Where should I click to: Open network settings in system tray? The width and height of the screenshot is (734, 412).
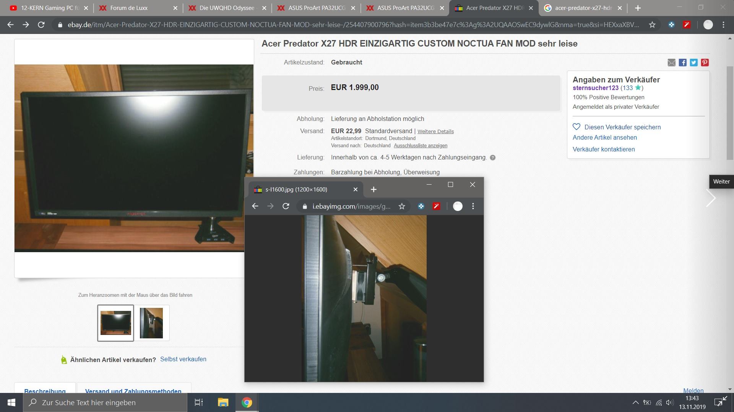pos(659,402)
